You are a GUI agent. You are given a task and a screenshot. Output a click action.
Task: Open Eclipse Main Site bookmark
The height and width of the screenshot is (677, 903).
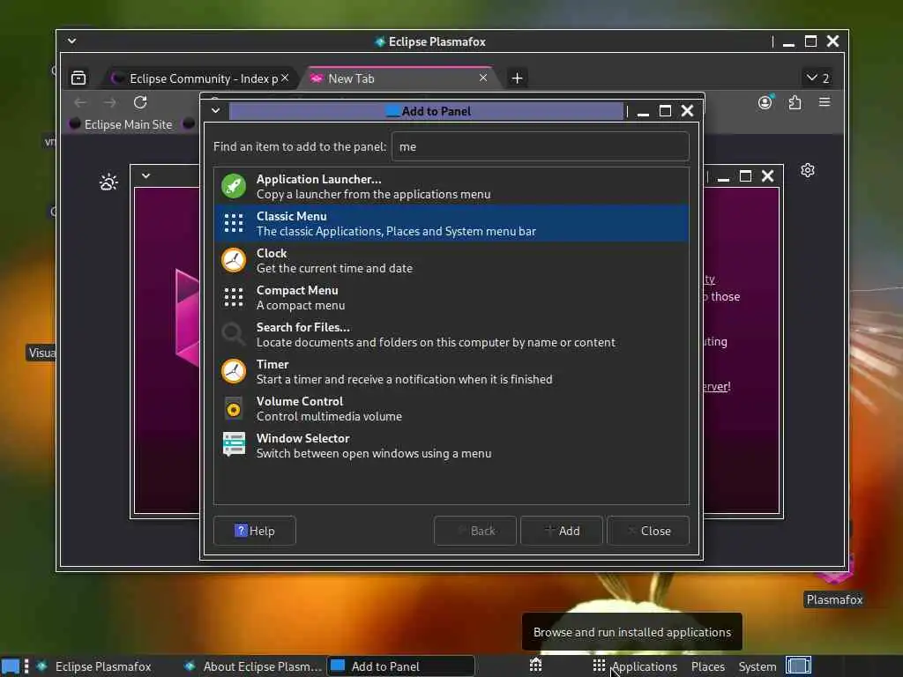[121, 124]
